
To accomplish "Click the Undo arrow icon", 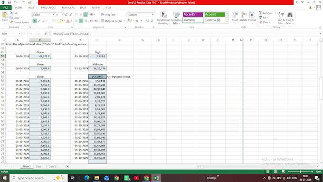I will click(15, 2).
